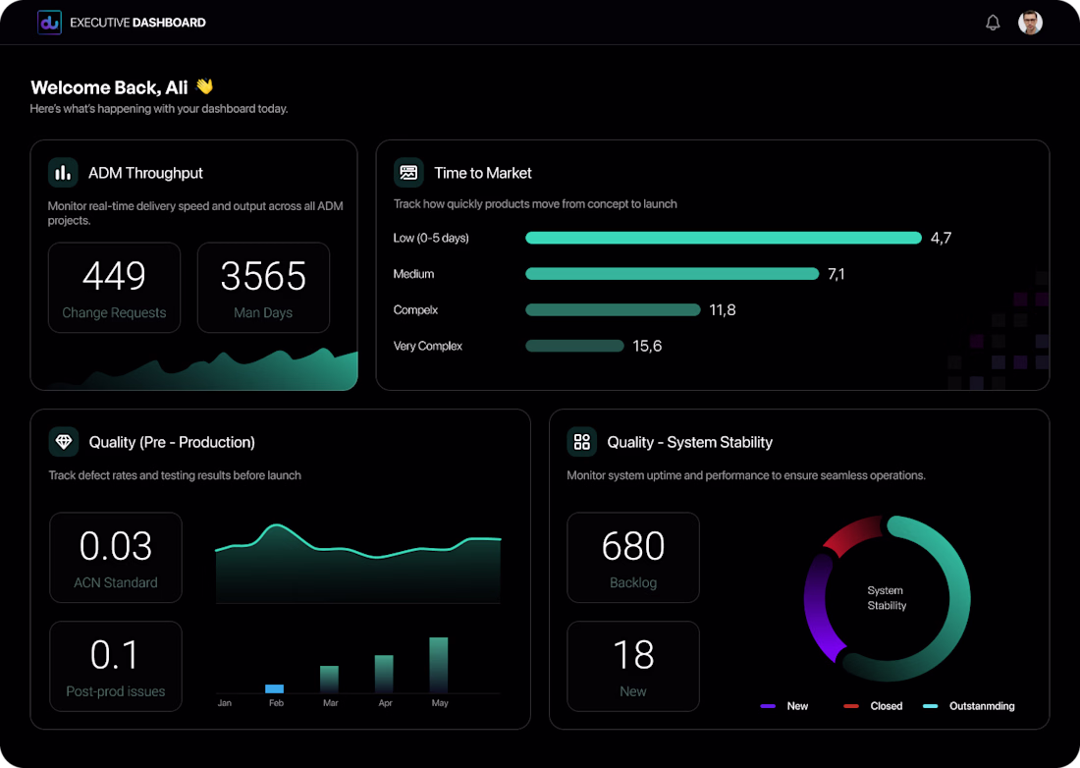Click the Medium progress bar
The width and height of the screenshot is (1080, 768).
[x=673, y=273]
